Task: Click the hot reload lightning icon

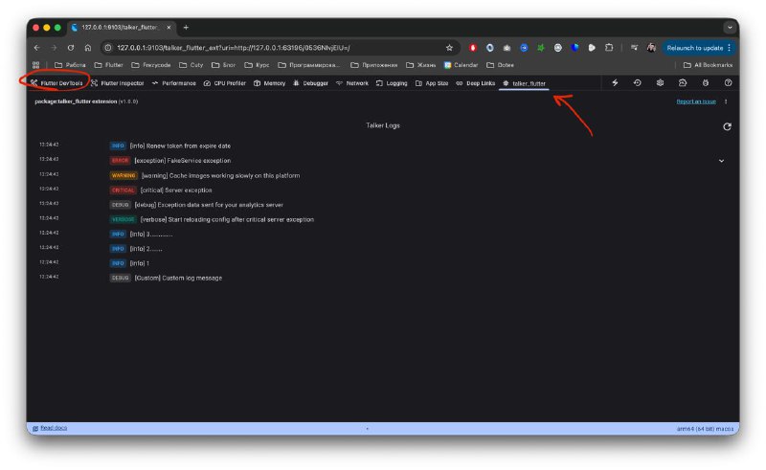Action: [615, 83]
